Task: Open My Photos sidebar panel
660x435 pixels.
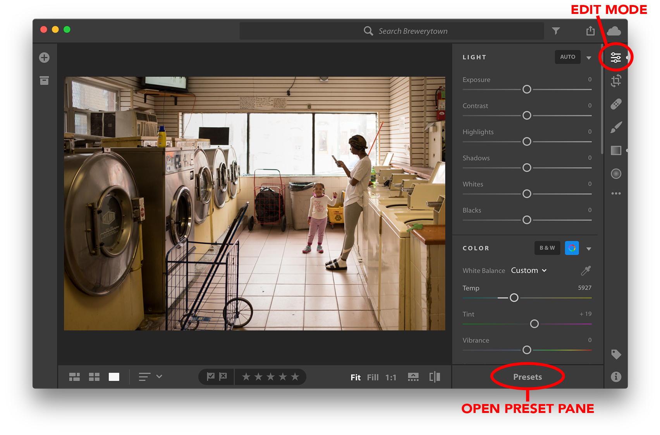Action: tap(44, 81)
